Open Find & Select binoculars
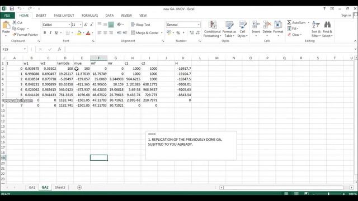This screenshot has height=201, width=358. click(327, 29)
